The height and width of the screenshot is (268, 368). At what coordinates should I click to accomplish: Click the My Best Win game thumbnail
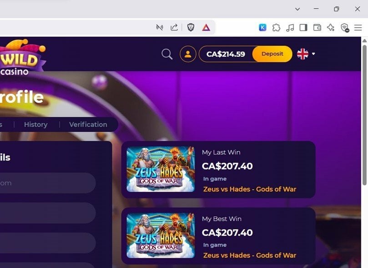click(x=161, y=235)
